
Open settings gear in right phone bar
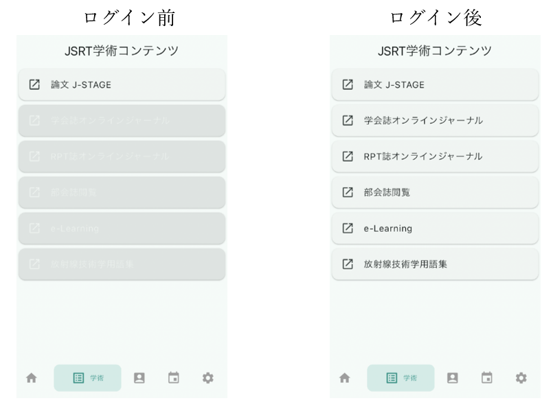(521, 378)
